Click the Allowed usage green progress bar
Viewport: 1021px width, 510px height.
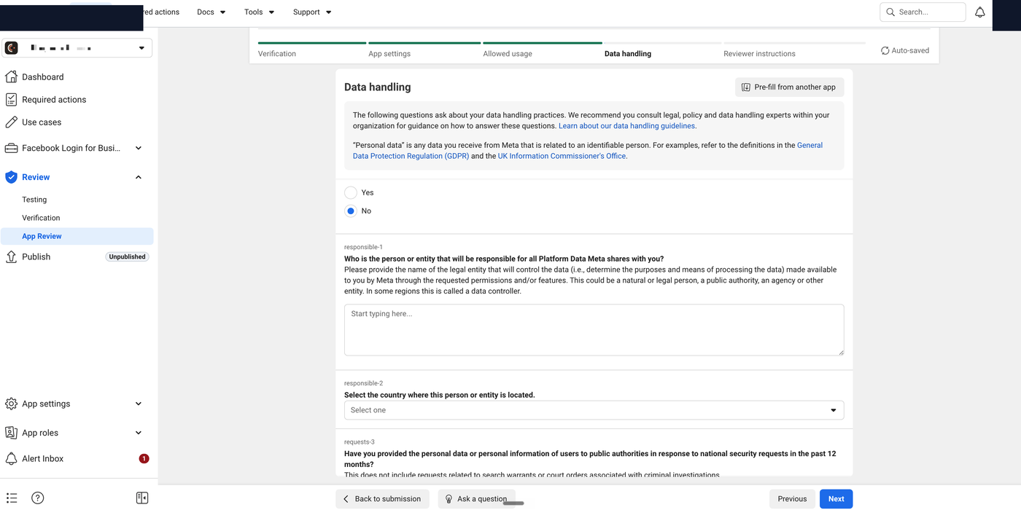pyautogui.click(x=543, y=43)
